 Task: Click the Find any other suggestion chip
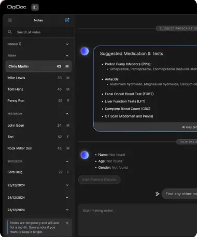(180, 194)
